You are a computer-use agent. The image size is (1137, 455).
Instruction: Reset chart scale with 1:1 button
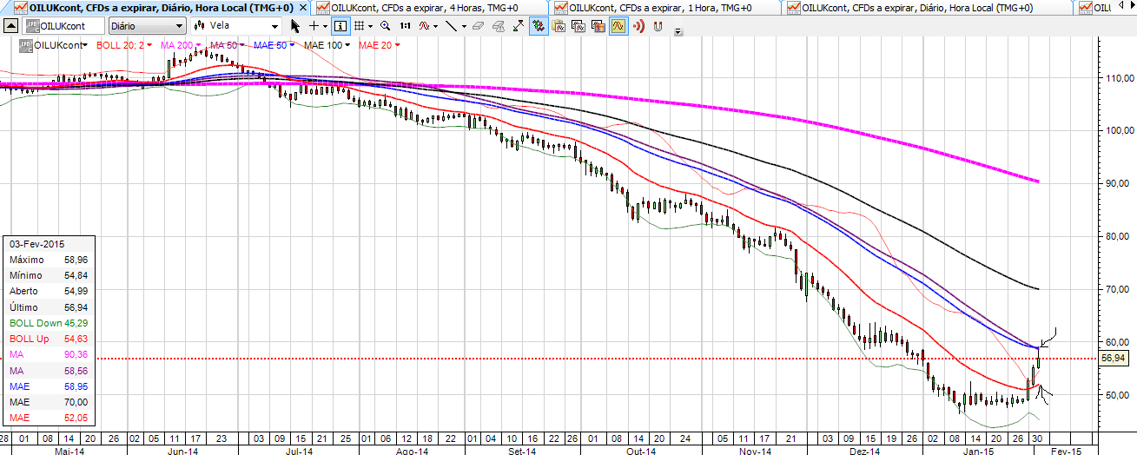(x=405, y=26)
